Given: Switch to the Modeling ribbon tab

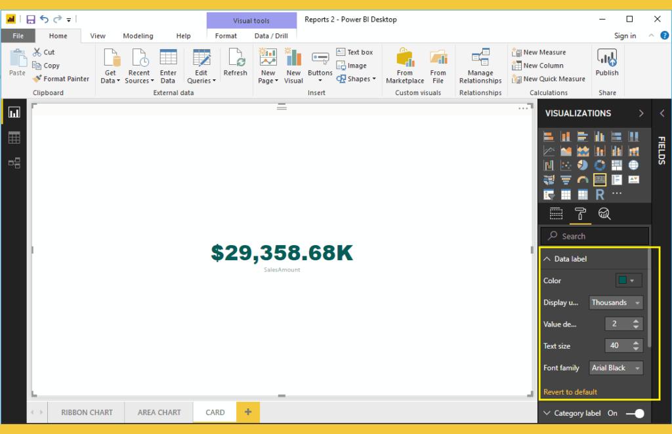Looking at the screenshot, I should pyautogui.click(x=138, y=36).
